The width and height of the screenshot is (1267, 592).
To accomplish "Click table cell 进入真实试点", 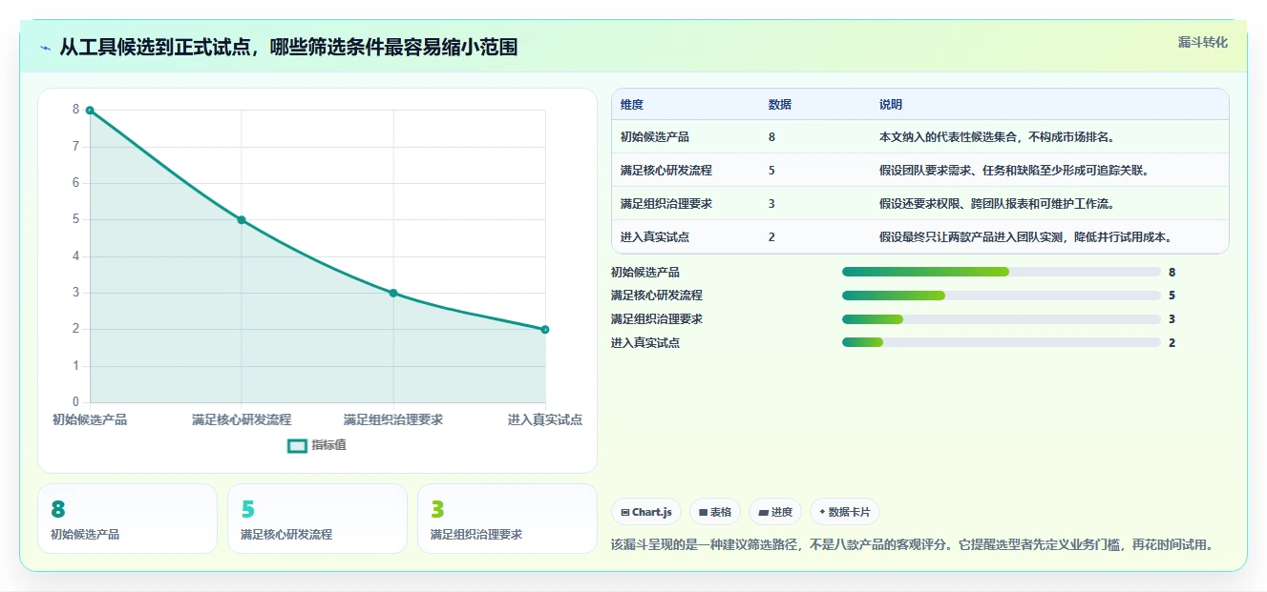I will point(655,237).
